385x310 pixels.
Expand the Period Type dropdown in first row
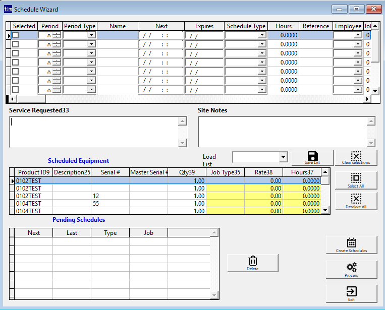click(x=91, y=35)
